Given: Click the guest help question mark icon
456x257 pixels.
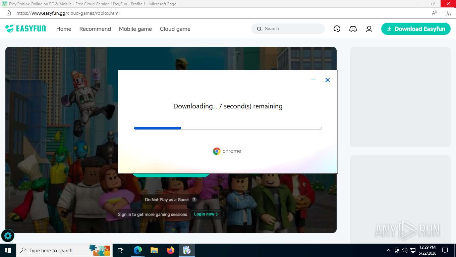Looking at the screenshot, I should (194, 199).
